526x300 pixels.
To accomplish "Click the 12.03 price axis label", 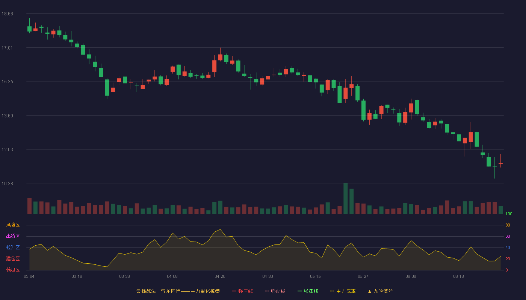I will (x=7, y=149).
